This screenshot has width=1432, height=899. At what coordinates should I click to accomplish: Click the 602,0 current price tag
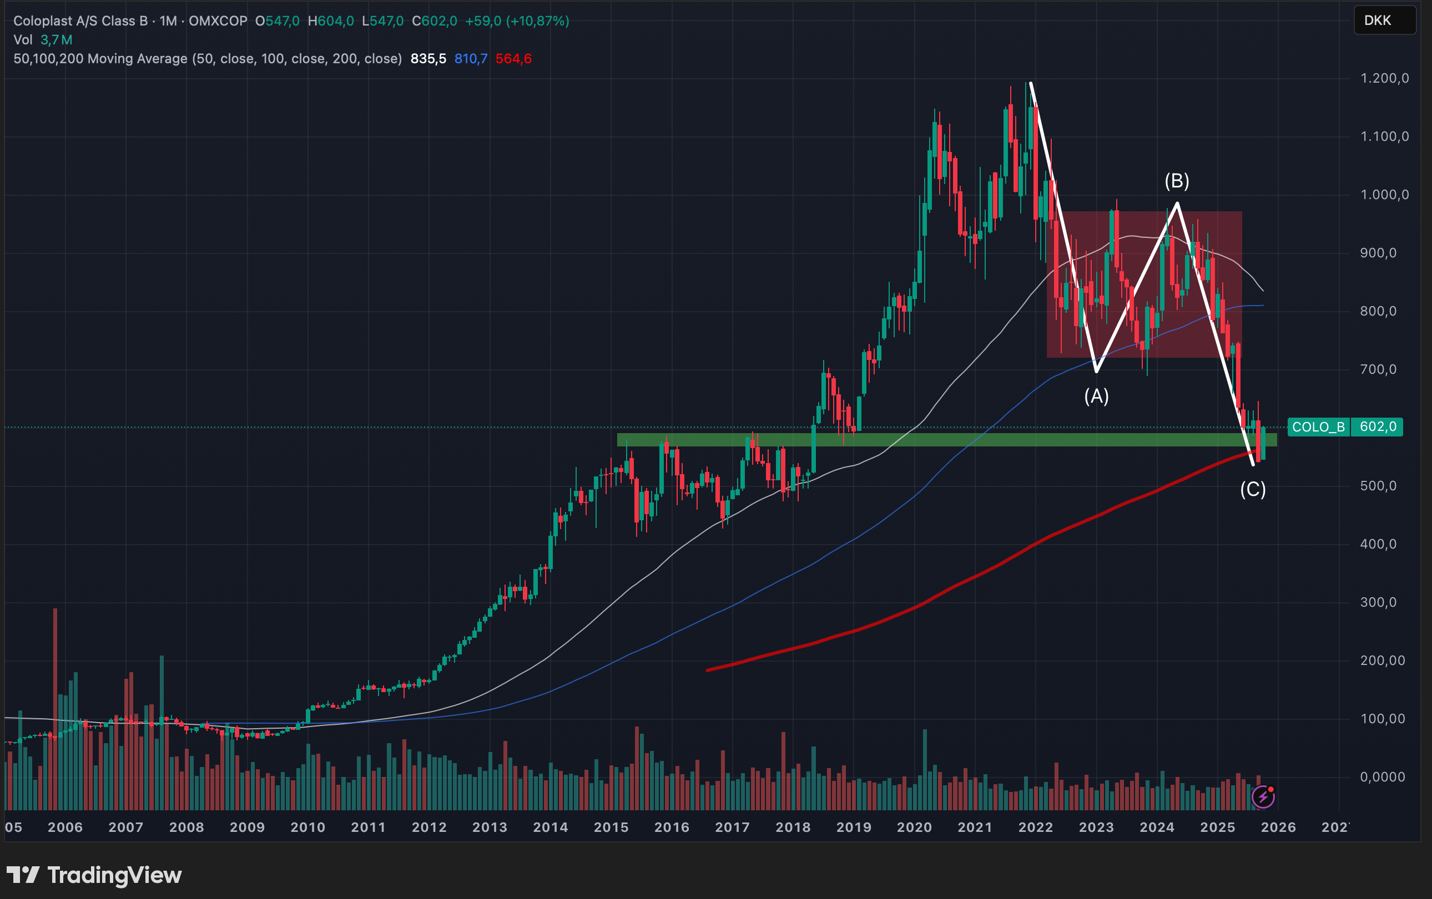click(1377, 427)
